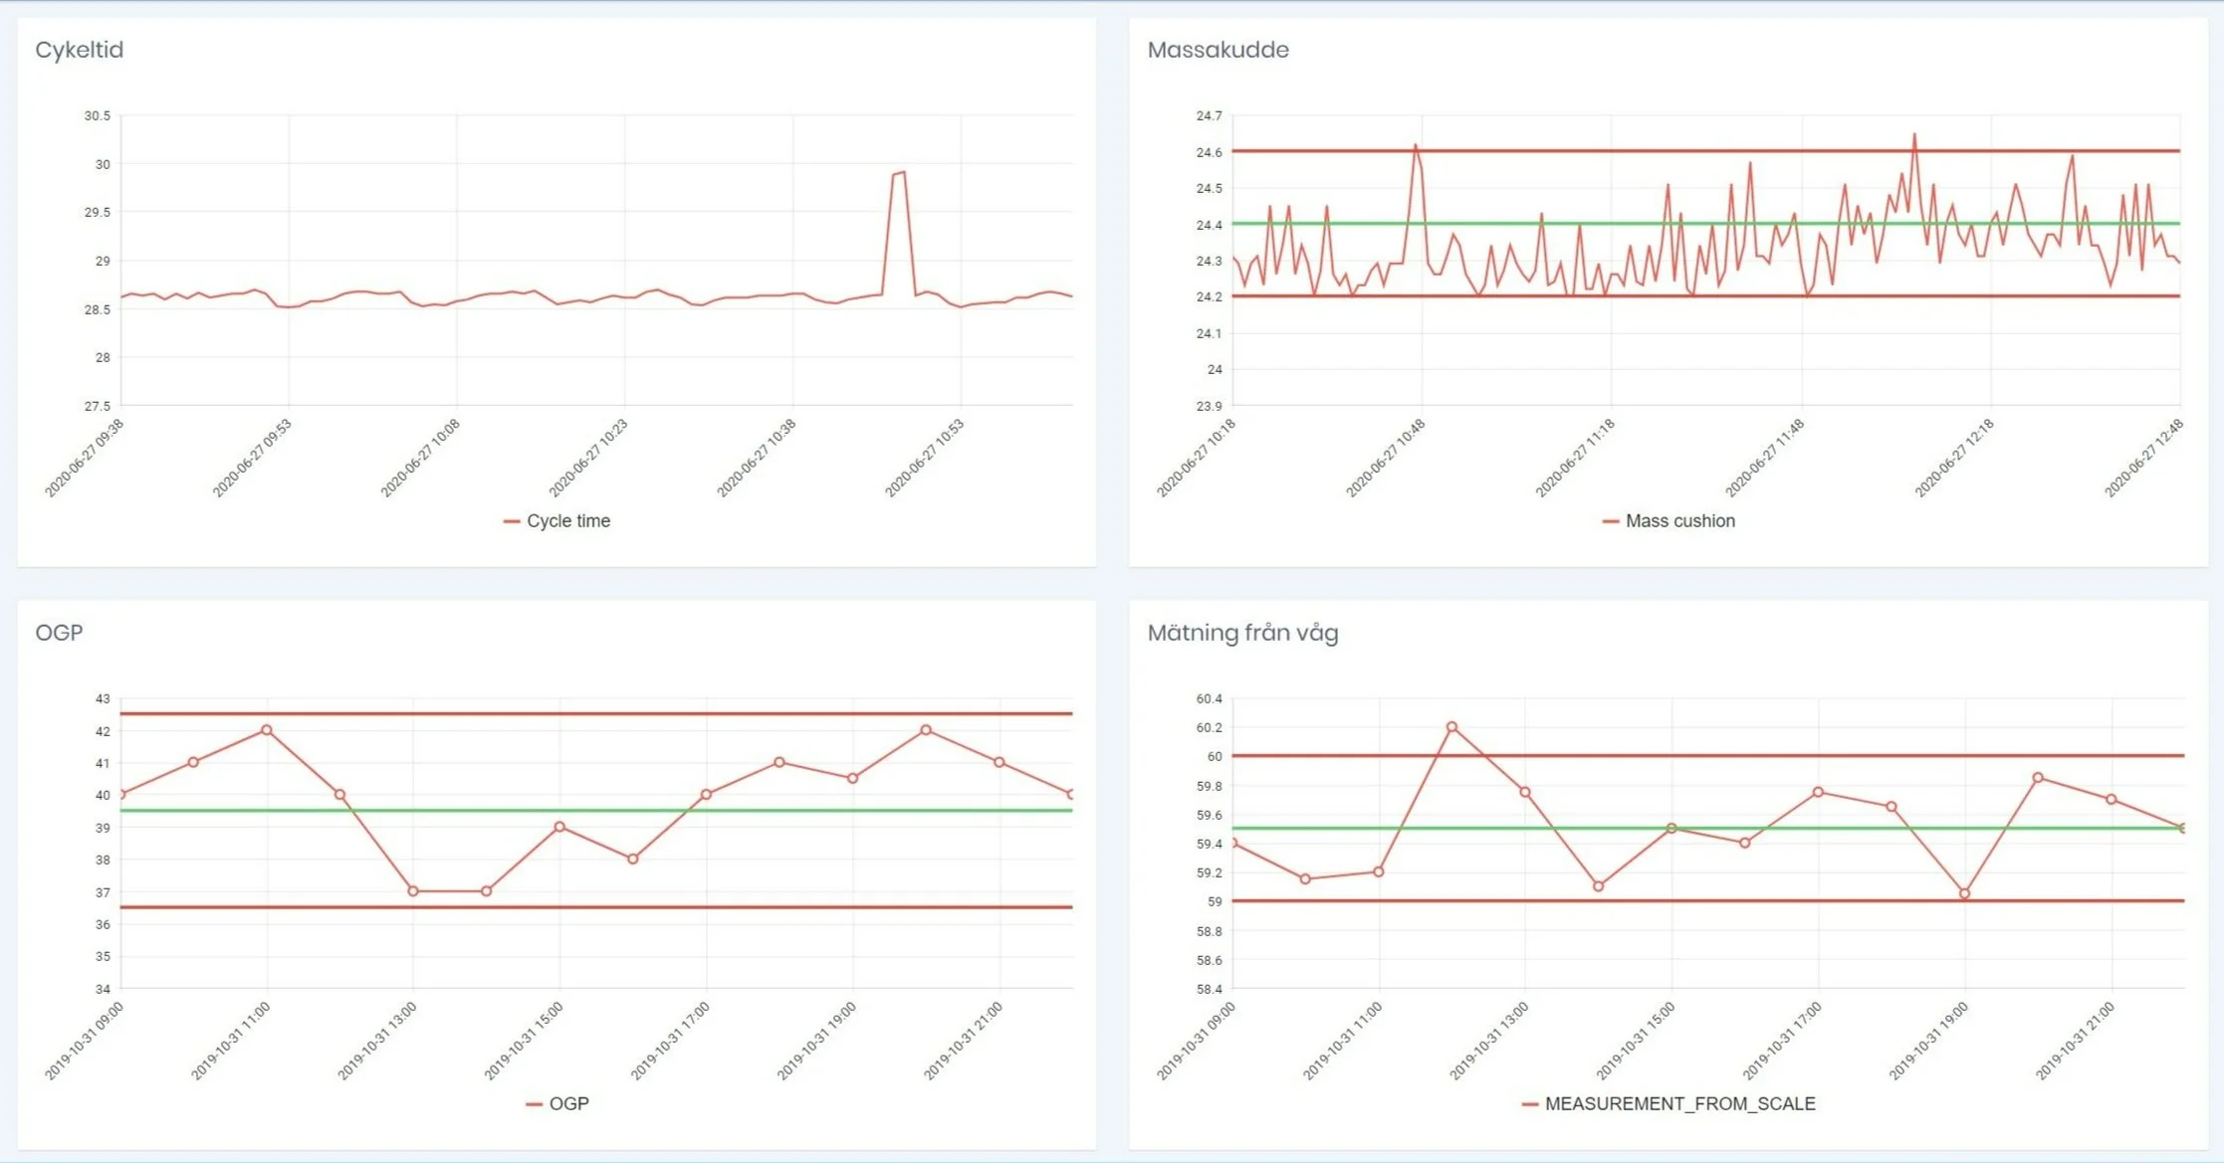Toggle the MEASUREMENT_FROM_SCALE legend series
Screen dimensions: 2224x1163
point(1679,1103)
